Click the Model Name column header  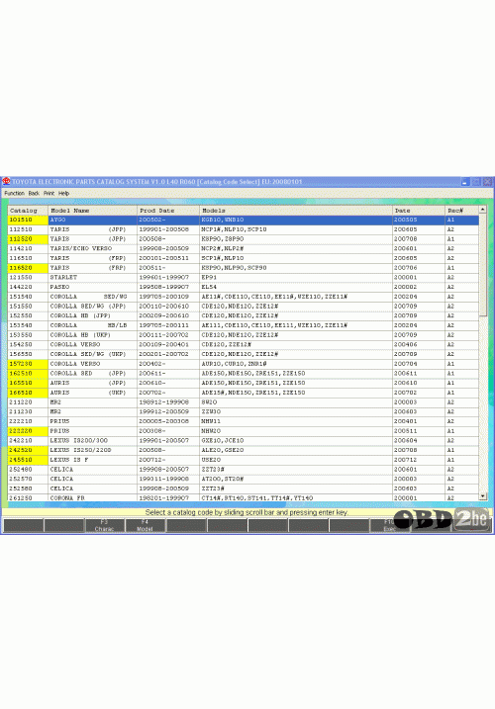(x=92, y=211)
